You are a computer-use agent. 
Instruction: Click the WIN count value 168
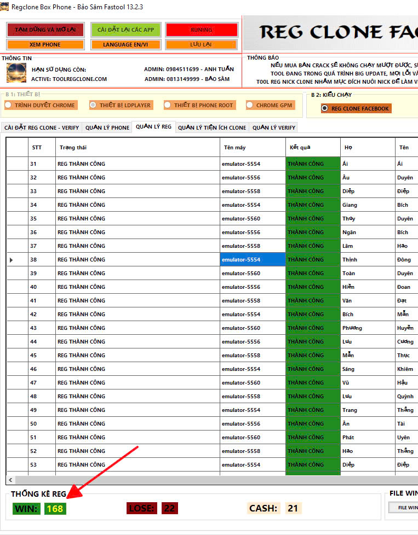pos(55,509)
